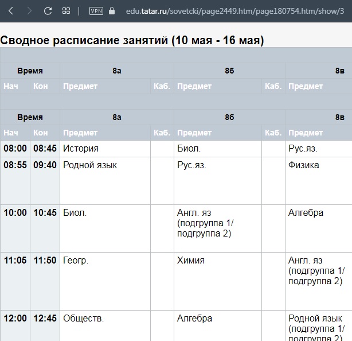Screen dimensions: 352x341
Task: Select Химия lesson for 8б
Action: click(218, 281)
